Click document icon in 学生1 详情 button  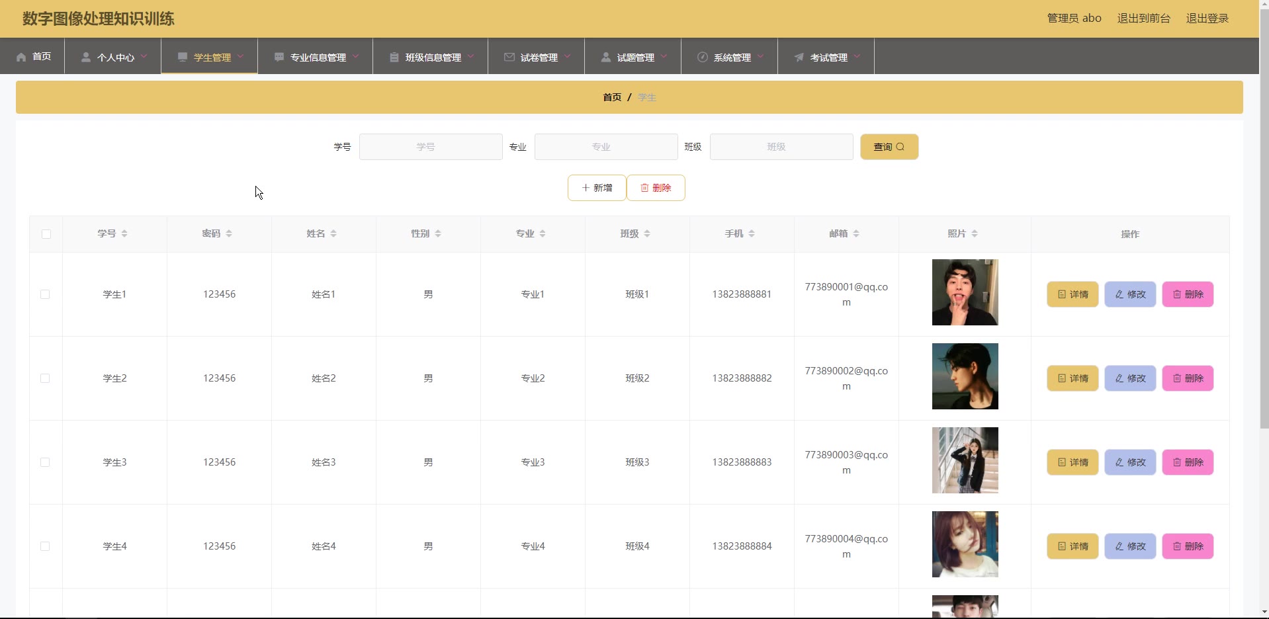(1062, 294)
